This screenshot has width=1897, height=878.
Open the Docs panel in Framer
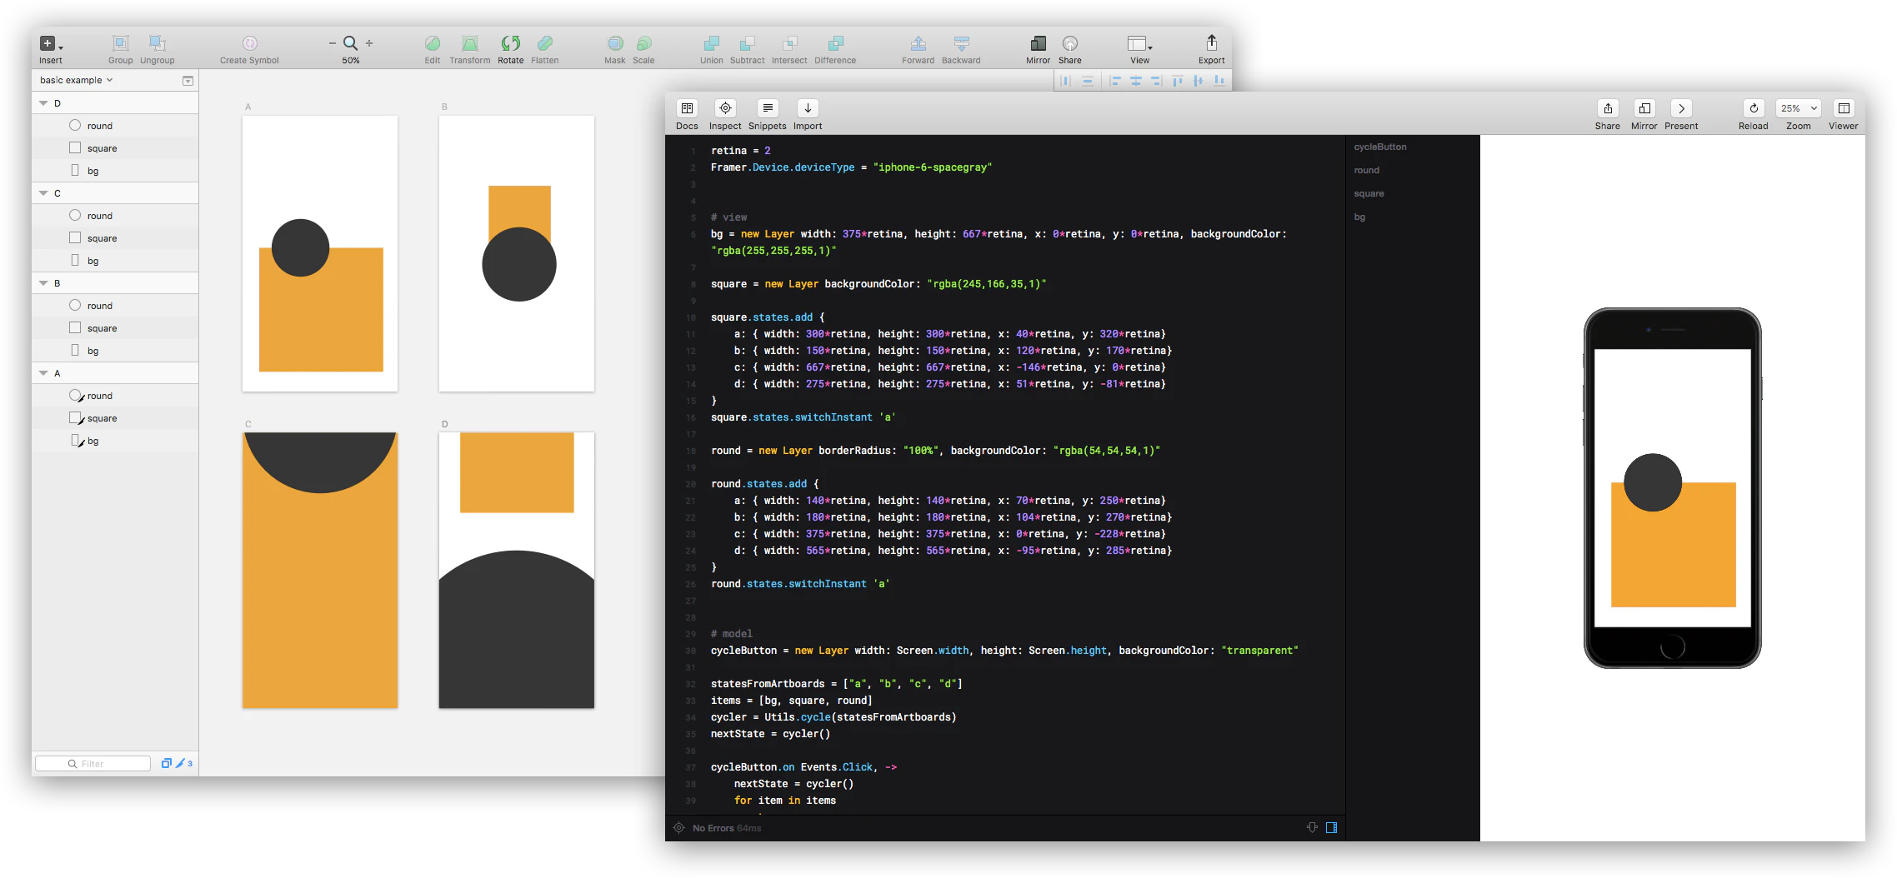687,109
